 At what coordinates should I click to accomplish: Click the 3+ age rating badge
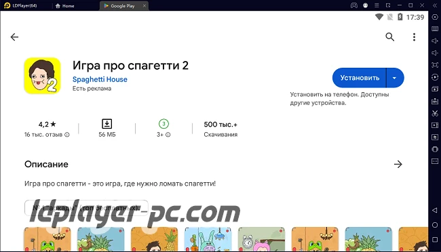(164, 123)
